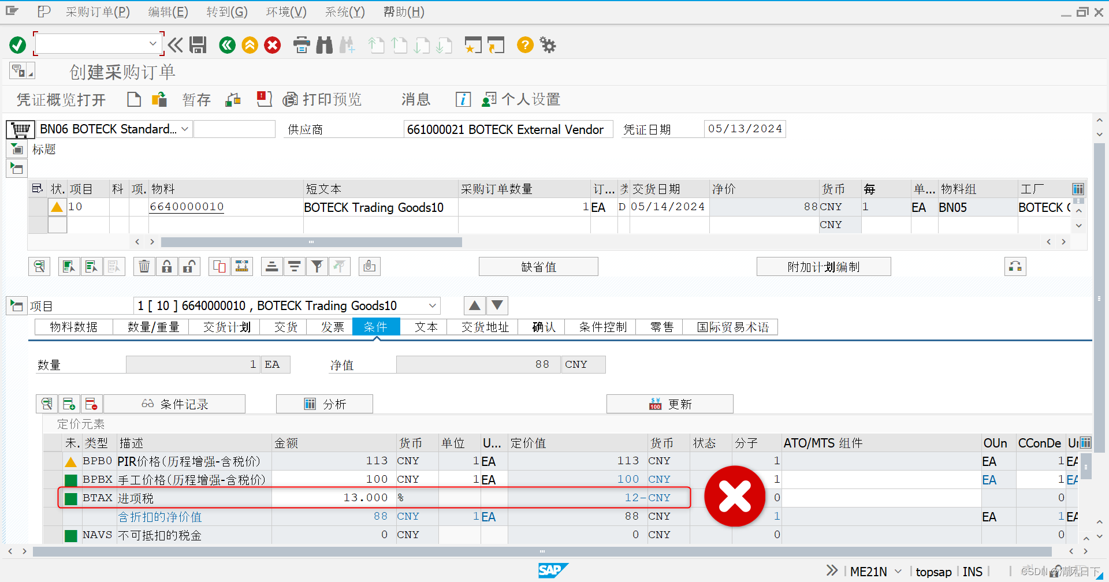Open 打印预览 print preview
This screenshot has width=1109, height=582.
pos(323,99)
